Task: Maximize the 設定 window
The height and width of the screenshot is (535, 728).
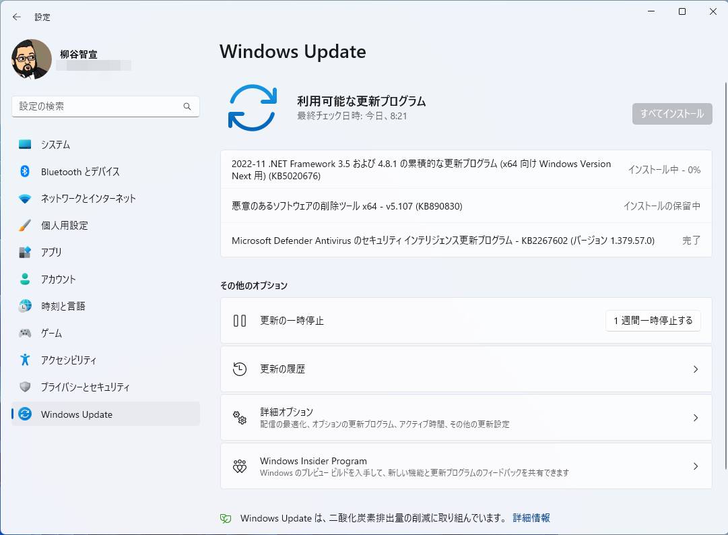Action: pos(682,11)
